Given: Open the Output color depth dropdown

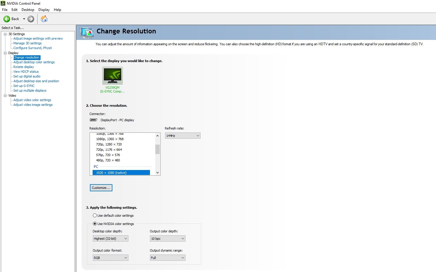Looking at the screenshot, I should point(168,239).
